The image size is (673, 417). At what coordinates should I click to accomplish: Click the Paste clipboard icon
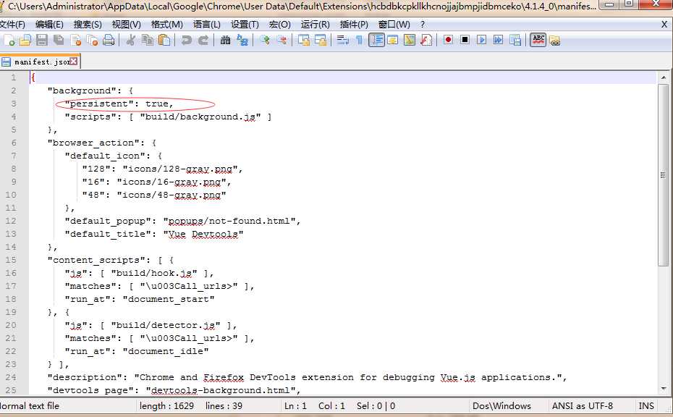click(164, 40)
